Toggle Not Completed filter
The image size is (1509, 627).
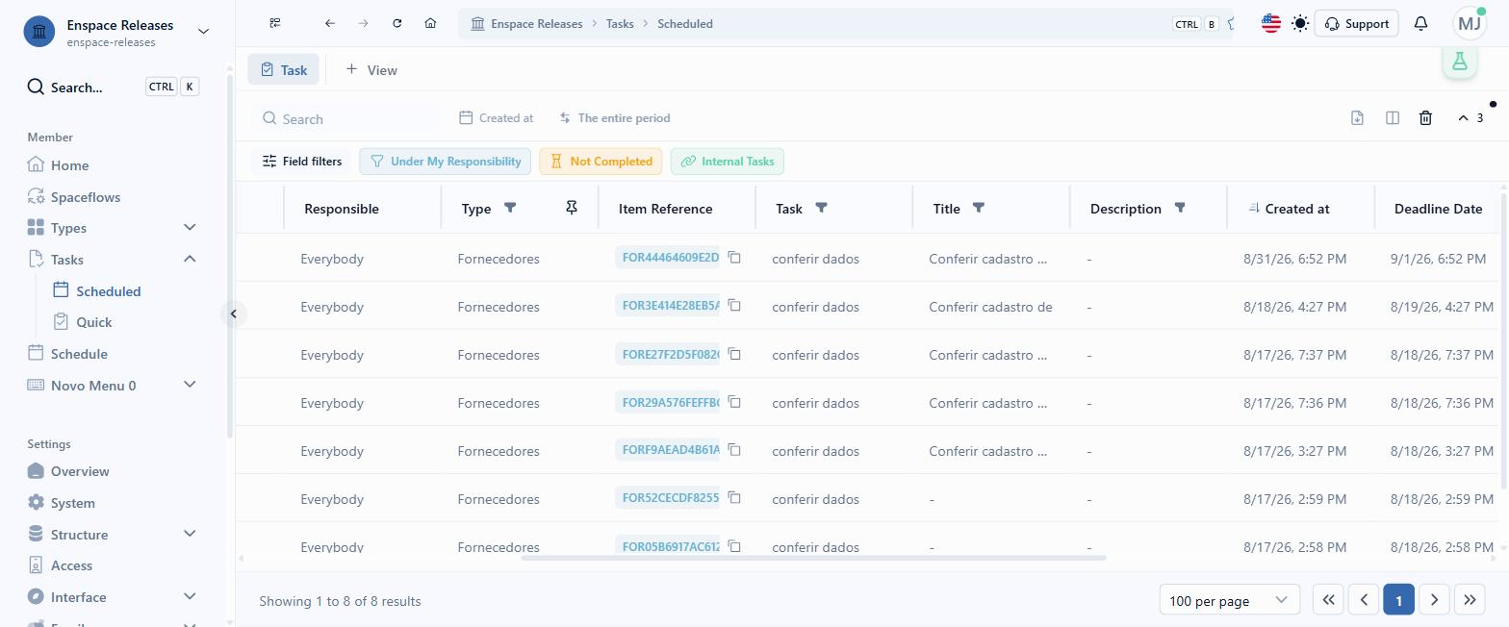tap(601, 162)
